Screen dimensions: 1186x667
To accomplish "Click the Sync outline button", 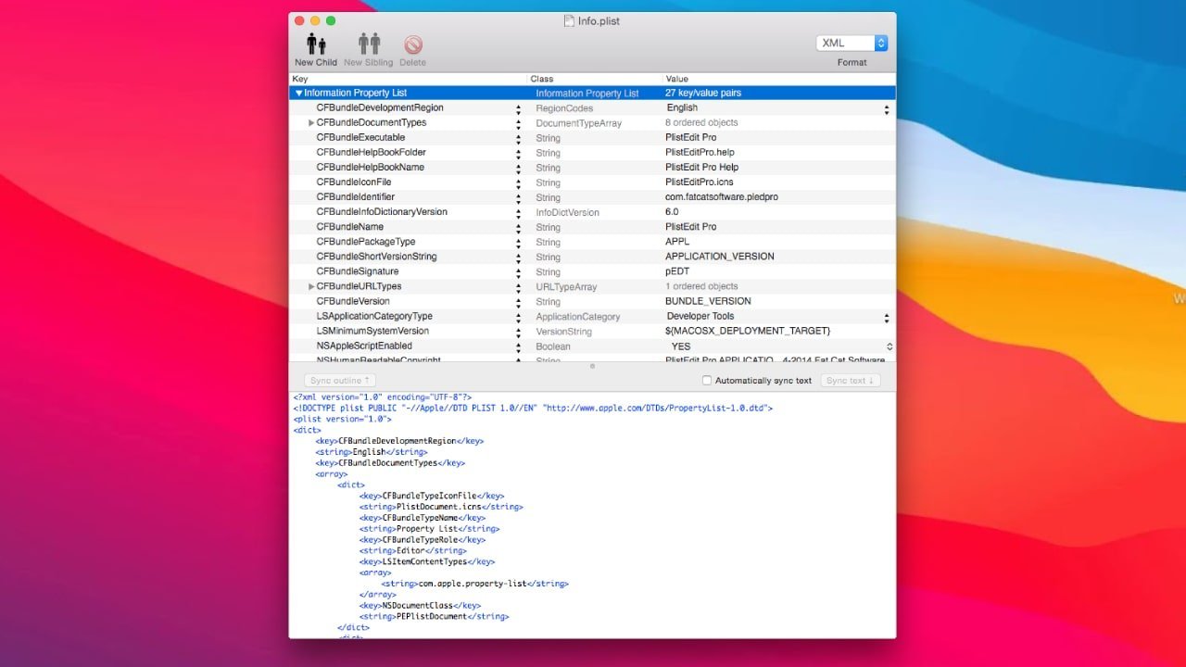I will click(x=340, y=381).
